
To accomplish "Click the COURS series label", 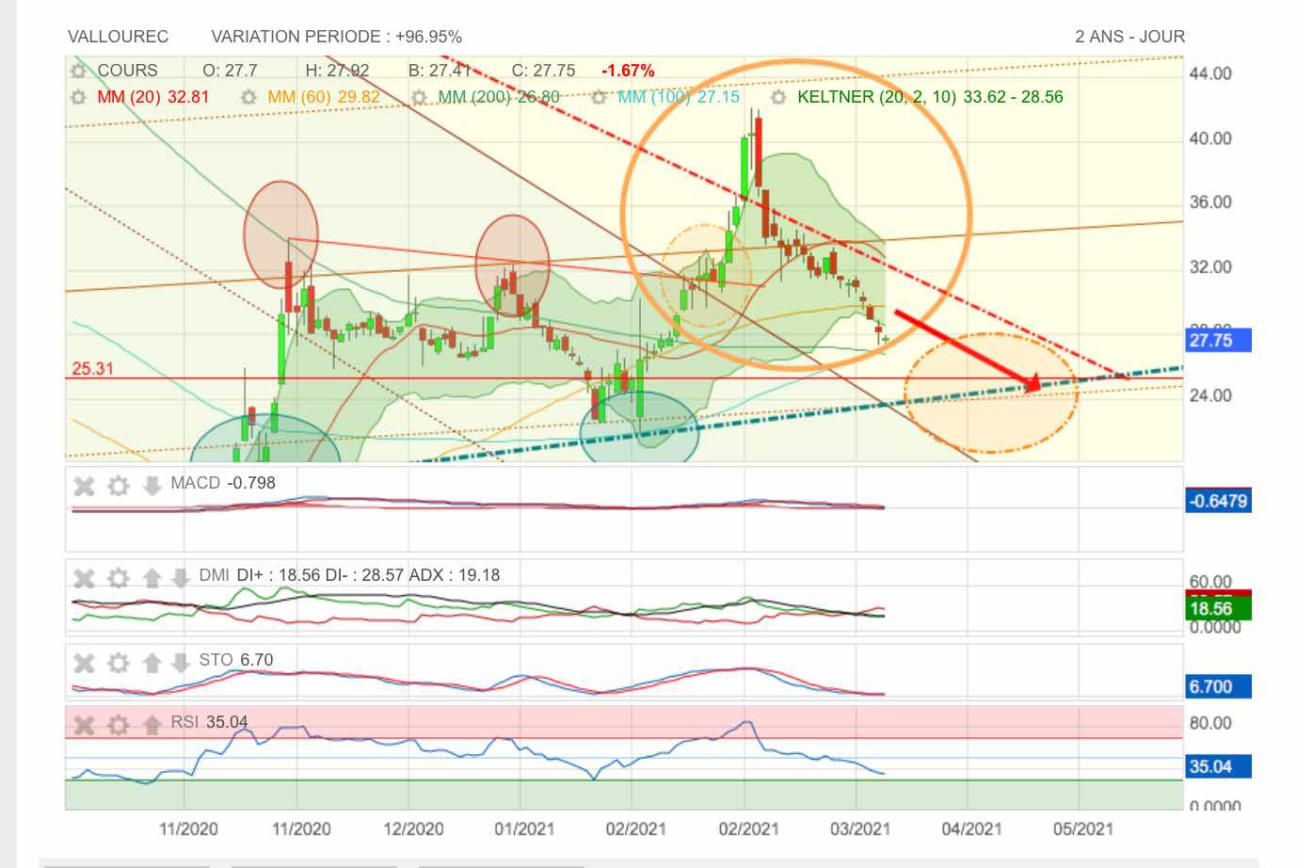I will tap(127, 71).
